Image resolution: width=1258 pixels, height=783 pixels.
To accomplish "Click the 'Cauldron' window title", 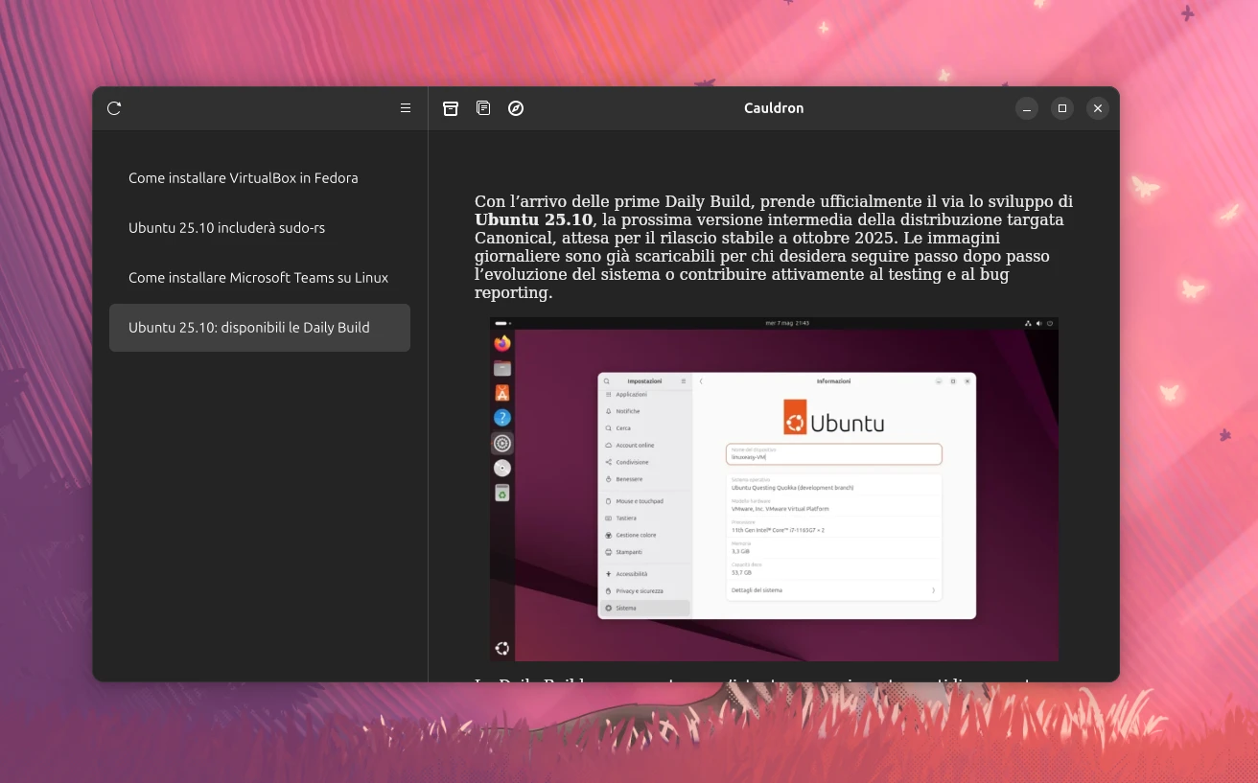I will (774, 108).
